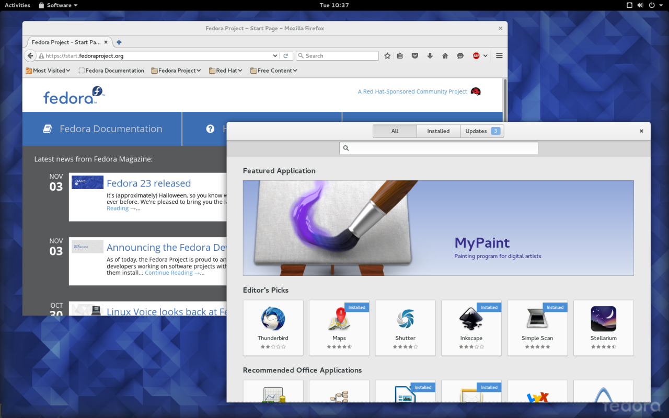Open the MyPaint featured application banner

coord(438,228)
